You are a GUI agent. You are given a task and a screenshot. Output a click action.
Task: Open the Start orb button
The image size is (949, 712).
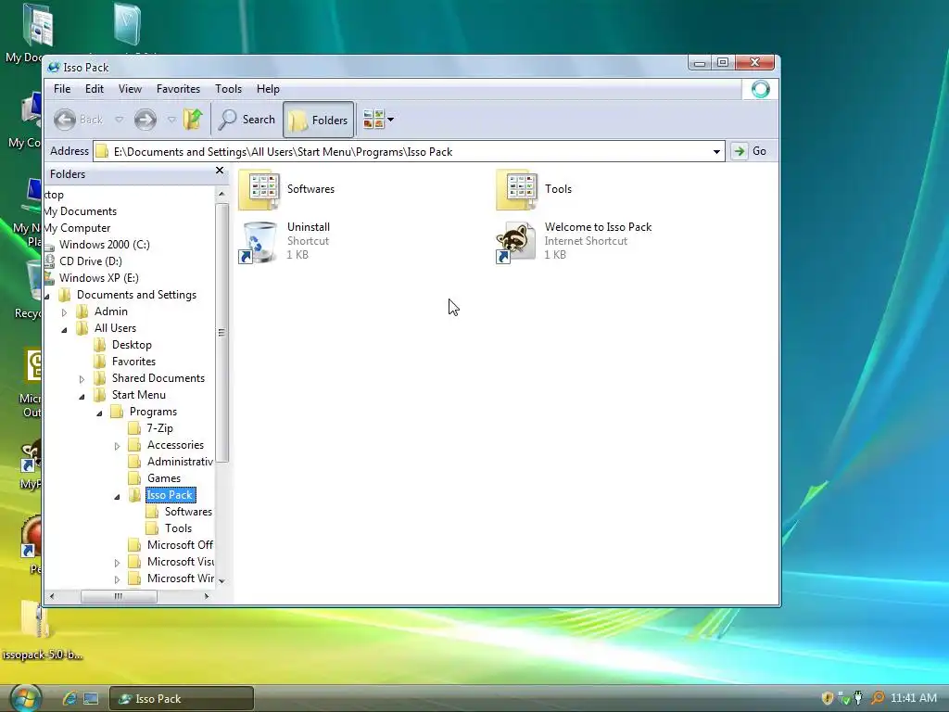[x=24, y=699]
